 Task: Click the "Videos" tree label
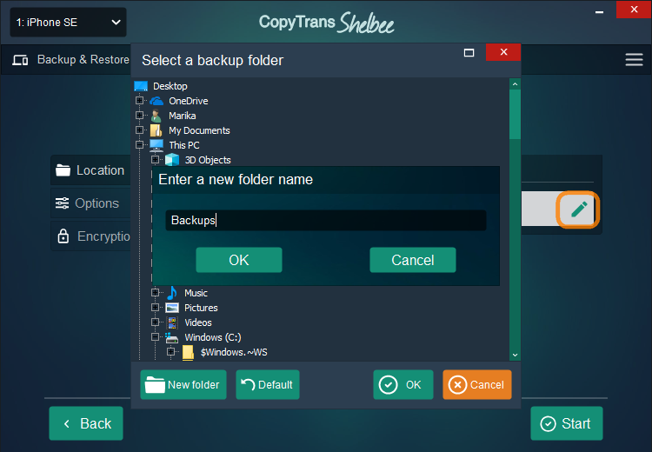click(198, 322)
